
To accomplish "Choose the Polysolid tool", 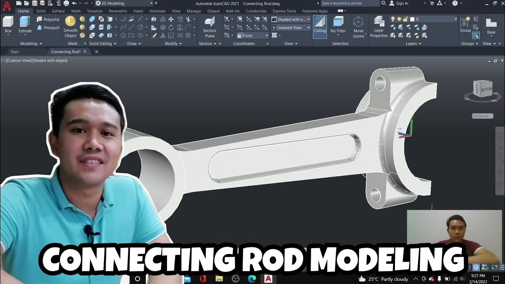I will click(48, 19).
